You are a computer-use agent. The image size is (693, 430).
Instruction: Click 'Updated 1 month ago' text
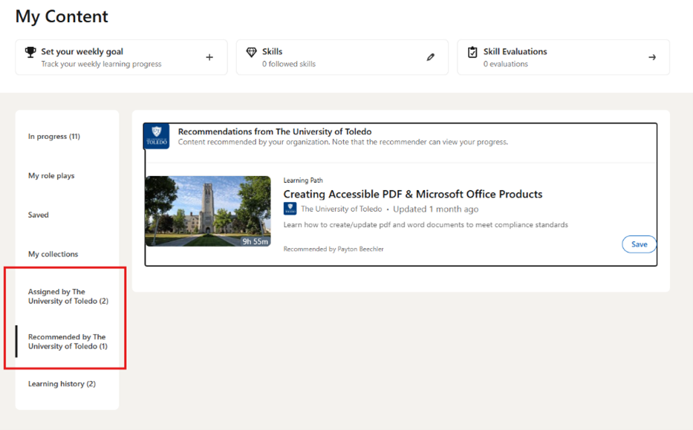coord(436,209)
